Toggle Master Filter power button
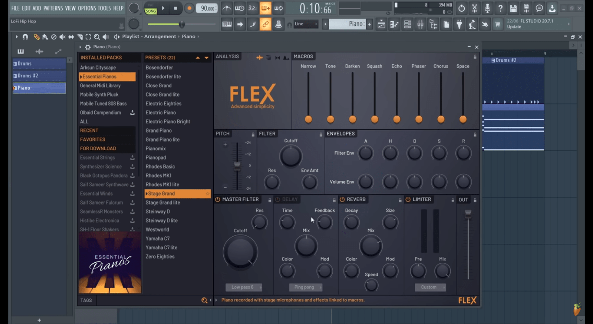This screenshot has width=593, height=324. [x=217, y=199]
